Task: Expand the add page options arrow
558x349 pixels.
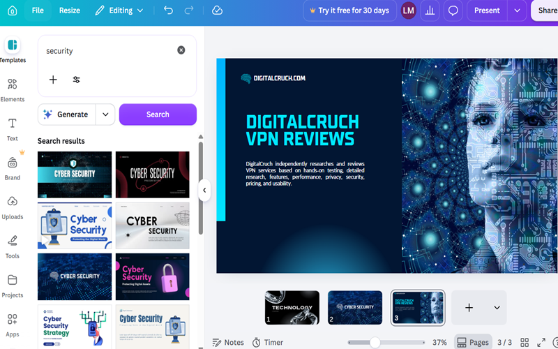Action: pyautogui.click(x=497, y=308)
